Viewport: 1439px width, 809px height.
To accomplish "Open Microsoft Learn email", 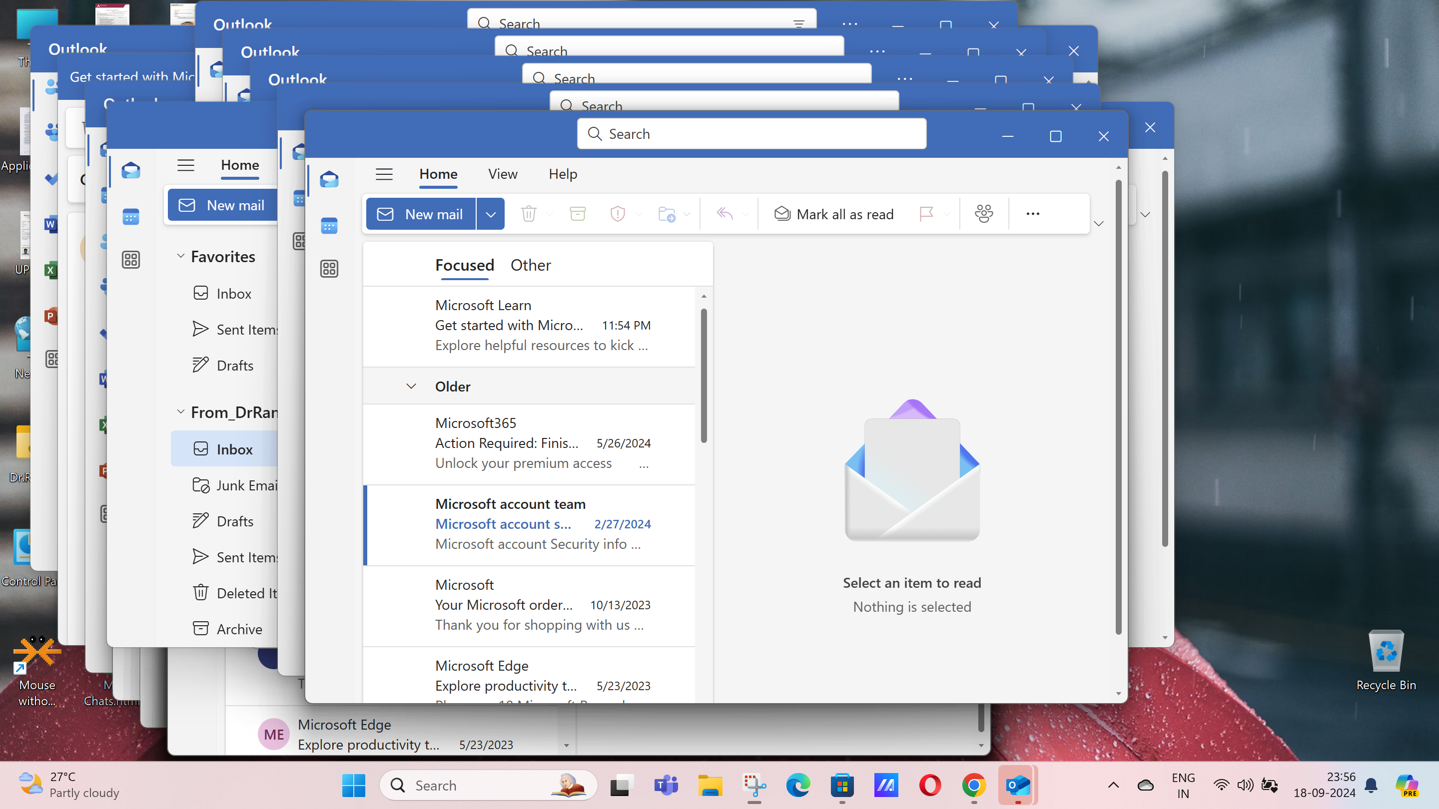I will point(529,326).
